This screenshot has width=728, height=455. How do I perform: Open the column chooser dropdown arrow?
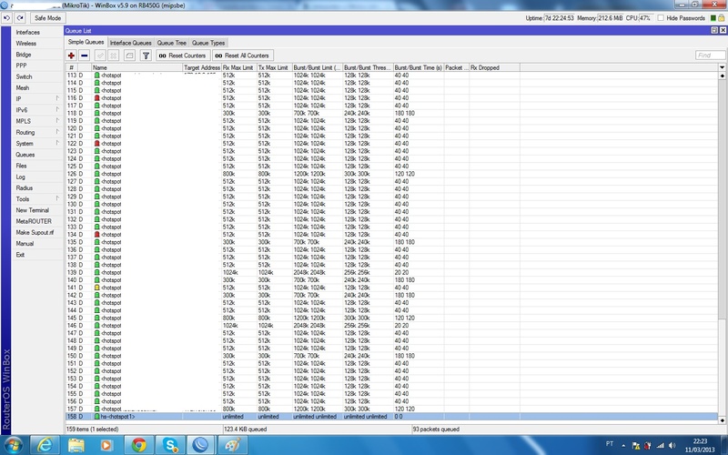(722, 67)
